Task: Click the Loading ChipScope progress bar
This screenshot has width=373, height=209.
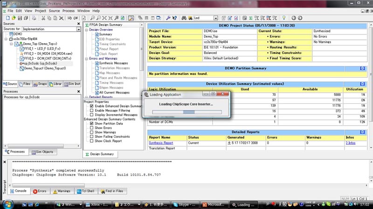Action: (x=187, y=112)
